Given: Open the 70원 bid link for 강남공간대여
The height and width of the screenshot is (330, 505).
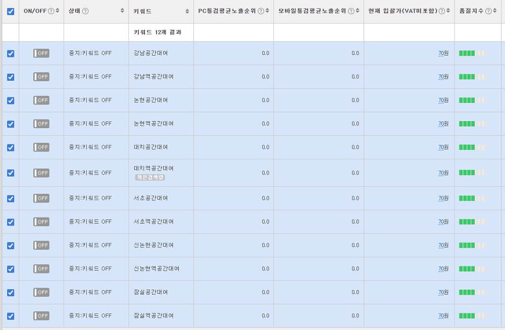Looking at the screenshot, I should tap(442, 53).
